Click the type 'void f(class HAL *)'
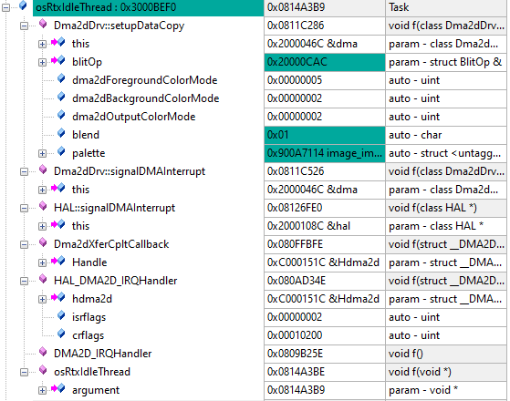The image size is (510, 401). [x=446, y=208]
